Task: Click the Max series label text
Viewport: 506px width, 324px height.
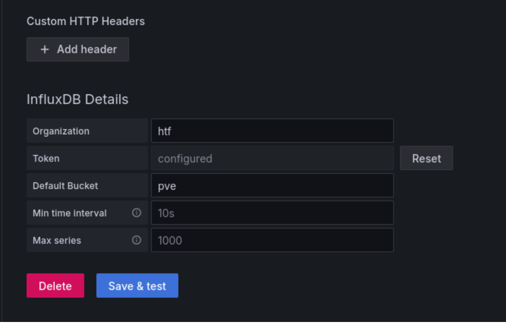Action: [57, 240]
